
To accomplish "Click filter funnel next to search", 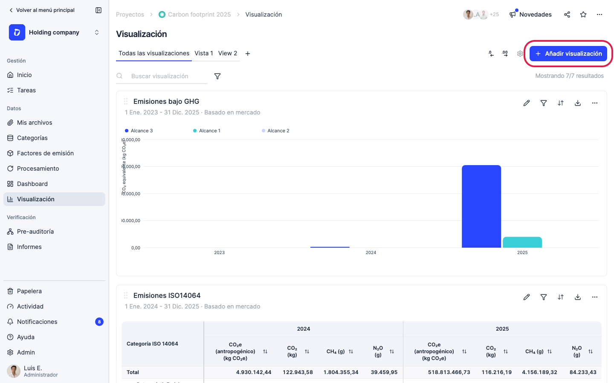I will [x=217, y=76].
